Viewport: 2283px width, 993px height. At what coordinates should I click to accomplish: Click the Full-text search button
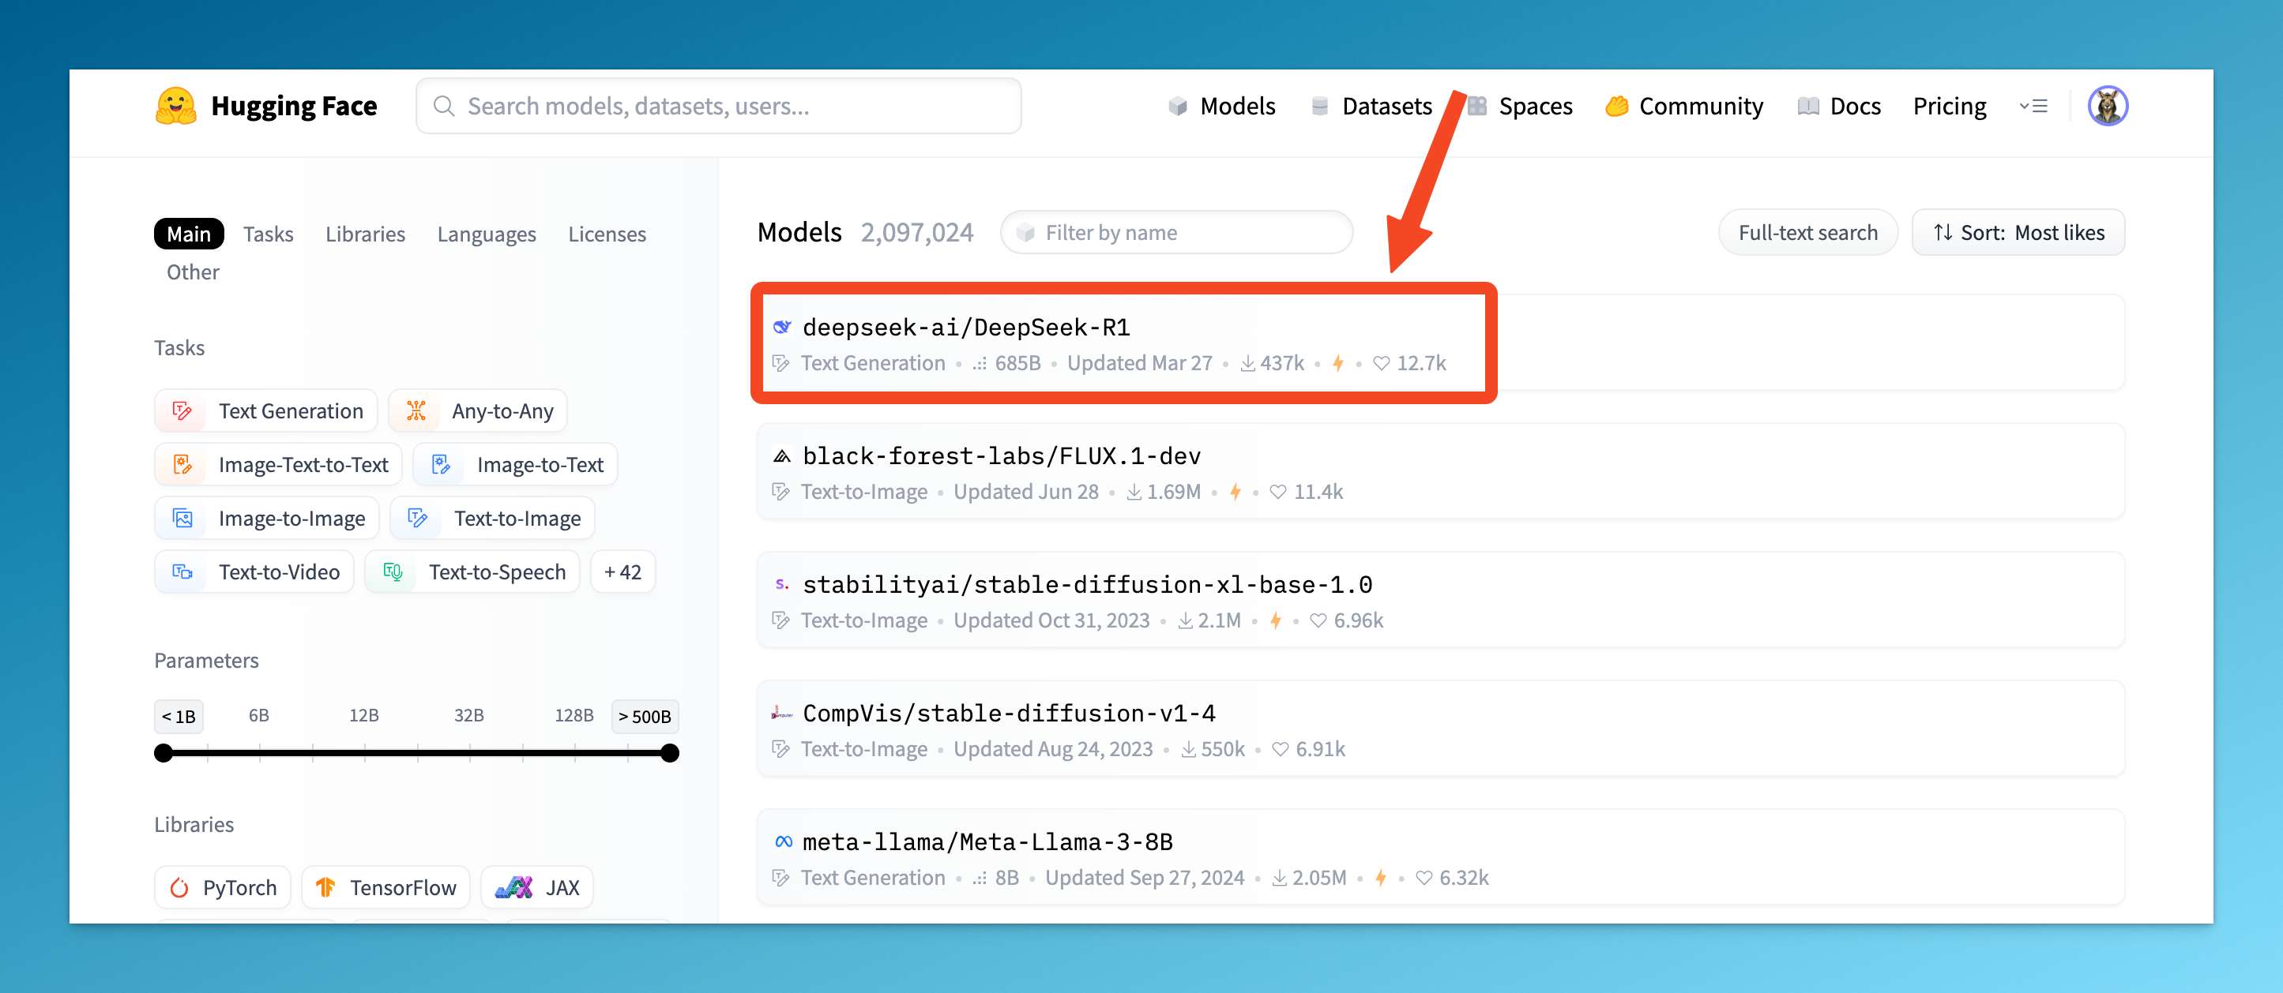coord(1808,233)
